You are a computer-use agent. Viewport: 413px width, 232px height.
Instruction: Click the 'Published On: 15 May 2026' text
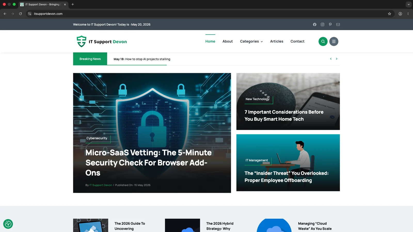tap(133, 185)
